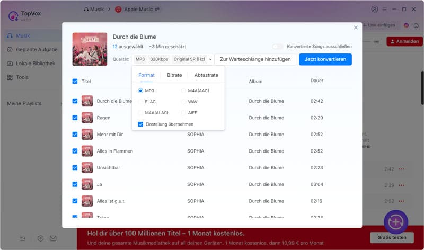
Task: Open the Musik section in sidebar
Action: (x=32, y=35)
